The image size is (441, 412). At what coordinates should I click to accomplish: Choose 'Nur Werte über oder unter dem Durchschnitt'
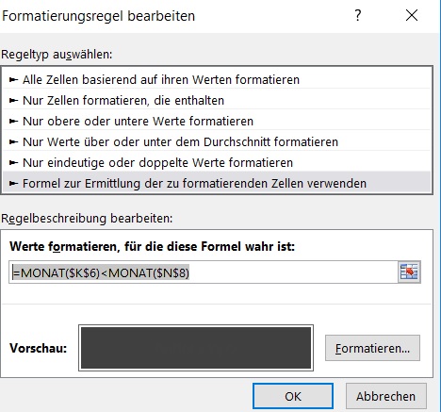(x=217, y=141)
